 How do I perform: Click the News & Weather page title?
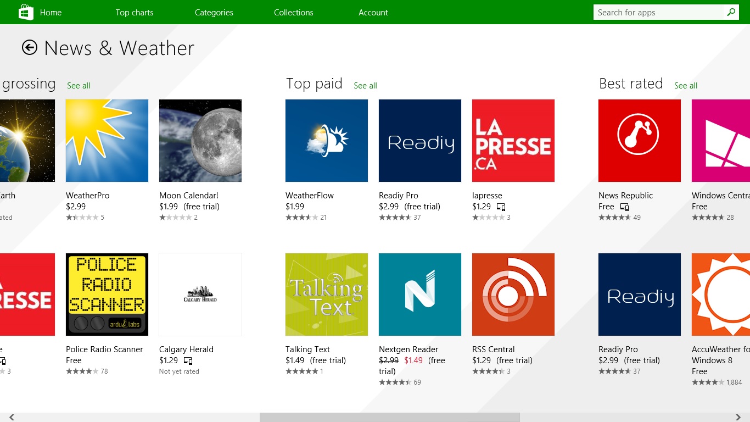[119, 48]
